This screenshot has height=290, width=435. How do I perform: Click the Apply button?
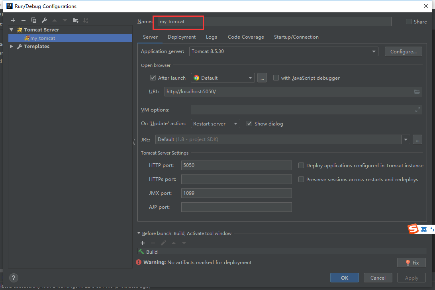(411, 278)
